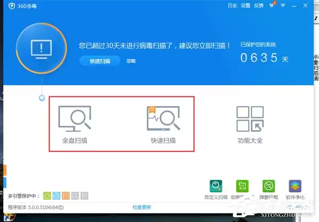This screenshot has width=319, height=222.
Task: Open the 反馈 feedback menu
Action: click(x=258, y=6)
